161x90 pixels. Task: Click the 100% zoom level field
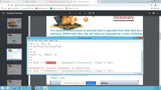80,13
